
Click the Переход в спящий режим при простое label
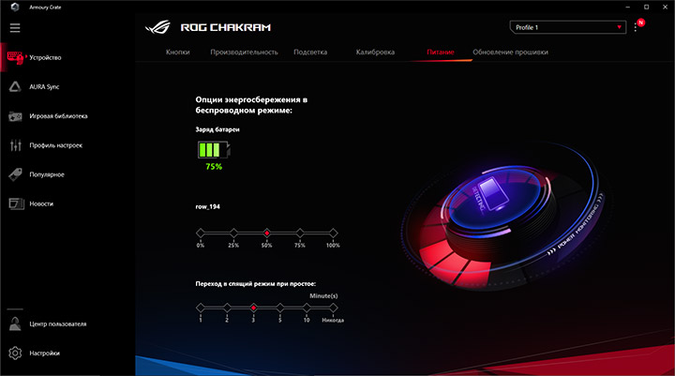pos(256,284)
